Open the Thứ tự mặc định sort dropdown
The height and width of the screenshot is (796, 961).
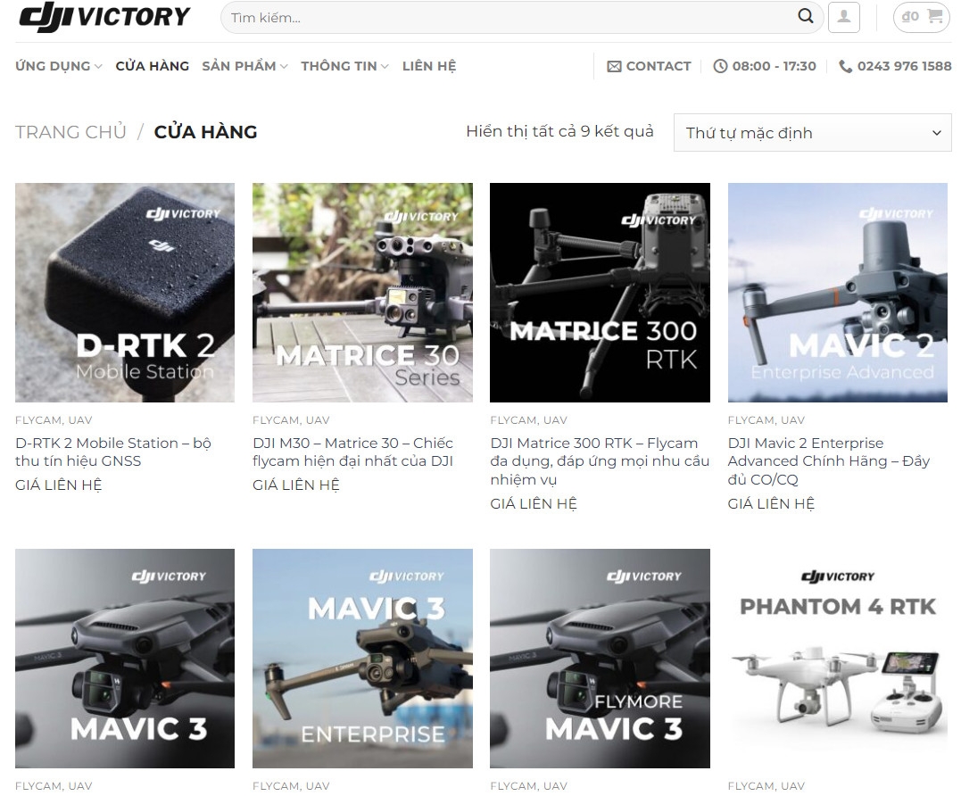coord(812,132)
